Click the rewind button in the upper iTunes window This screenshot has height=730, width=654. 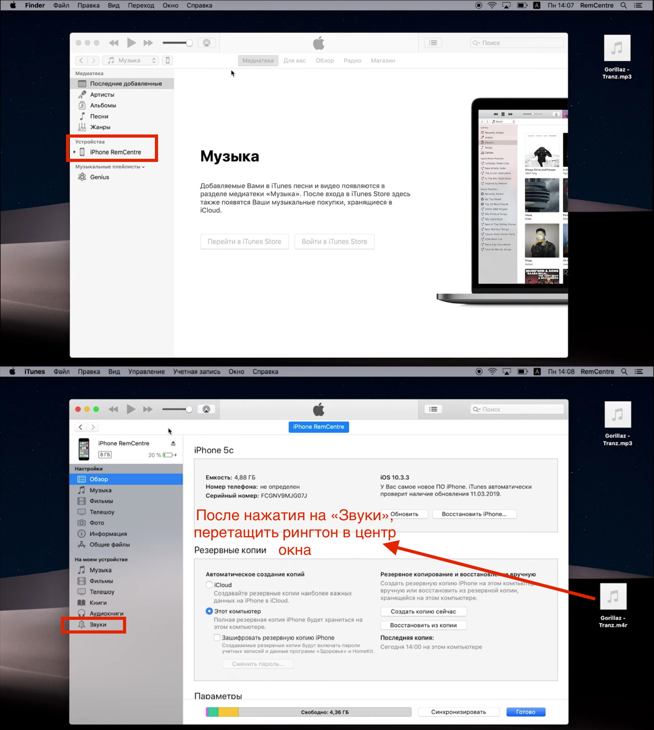point(114,43)
